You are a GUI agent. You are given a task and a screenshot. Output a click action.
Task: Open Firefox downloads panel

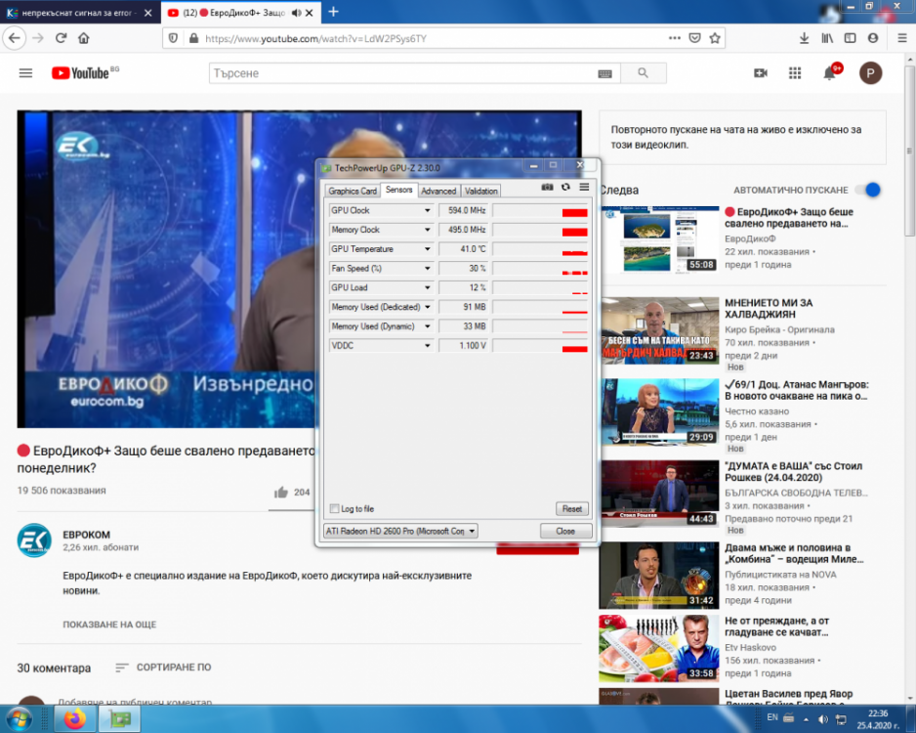[x=804, y=38]
